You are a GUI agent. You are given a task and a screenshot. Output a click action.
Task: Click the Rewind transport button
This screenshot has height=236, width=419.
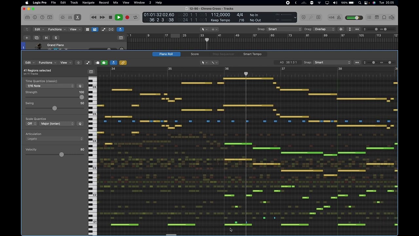click(x=94, y=17)
